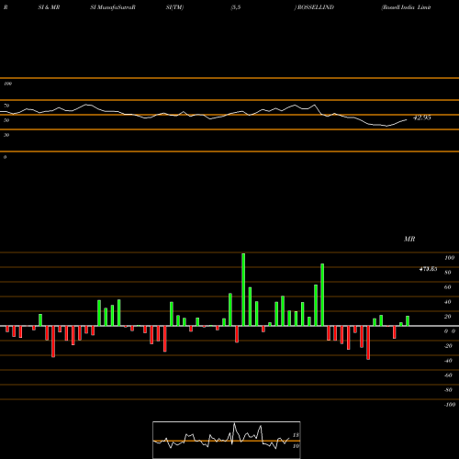This screenshot has height=459, width=459.
Task: Click the 100 label on RSI left axis
Action: click(7, 84)
